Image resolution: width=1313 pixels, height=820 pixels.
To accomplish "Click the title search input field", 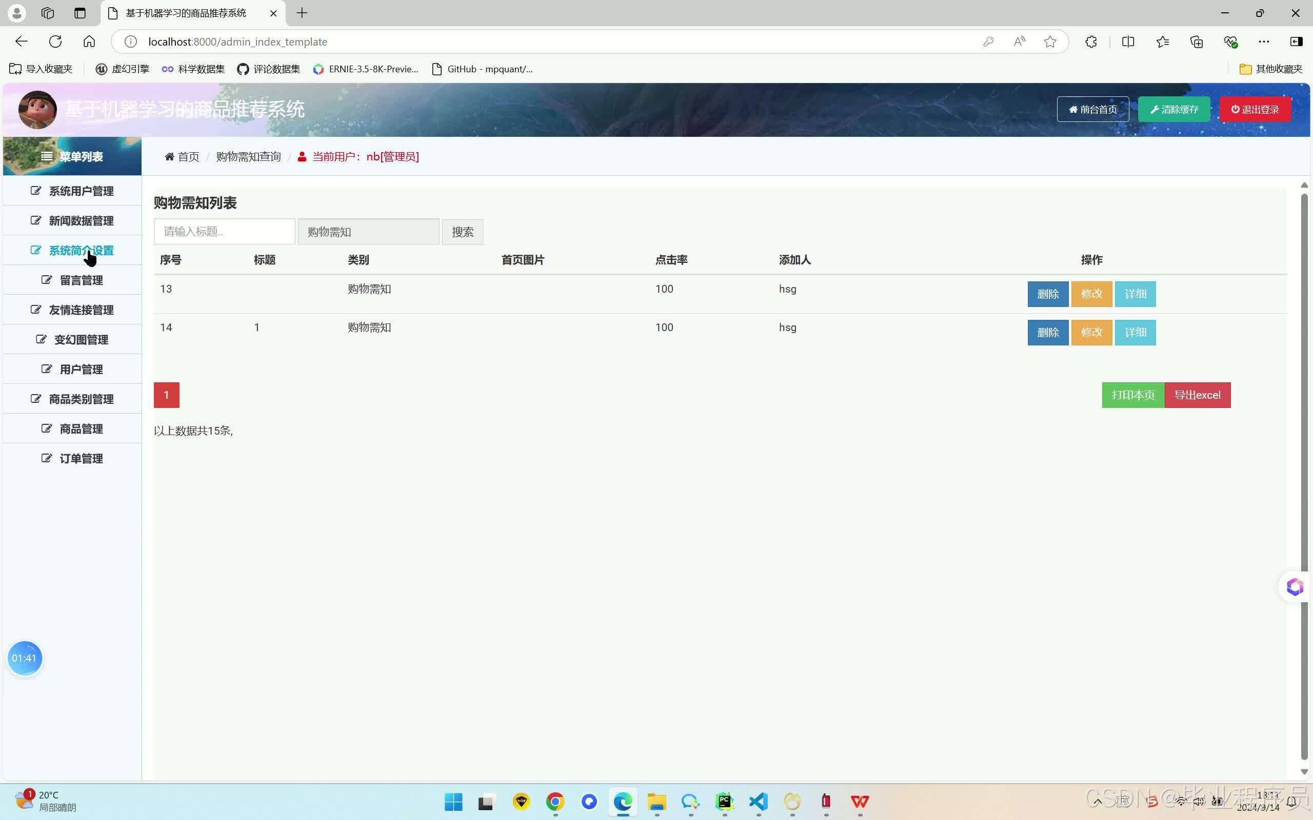I will pyautogui.click(x=225, y=232).
